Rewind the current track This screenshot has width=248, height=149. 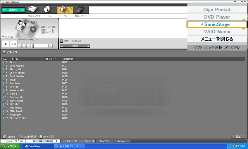(x=28, y=46)
